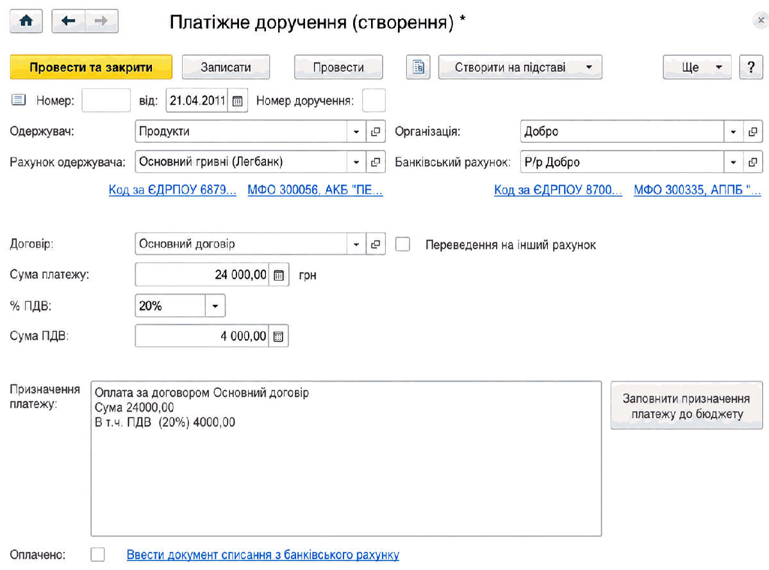The height and width of the screenshot is (570, 769).
Task: Open the Організація item form icon
Action: coord(753,132)
